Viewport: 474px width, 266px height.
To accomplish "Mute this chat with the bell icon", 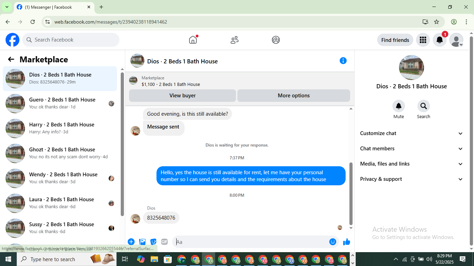I will click(399, 106).
